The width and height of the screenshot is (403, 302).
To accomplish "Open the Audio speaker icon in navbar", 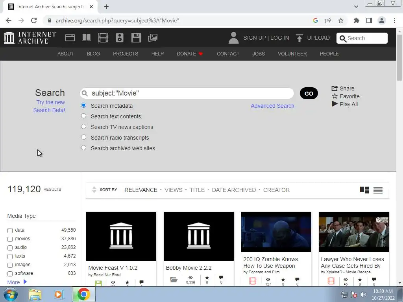I will click(120, 38).
